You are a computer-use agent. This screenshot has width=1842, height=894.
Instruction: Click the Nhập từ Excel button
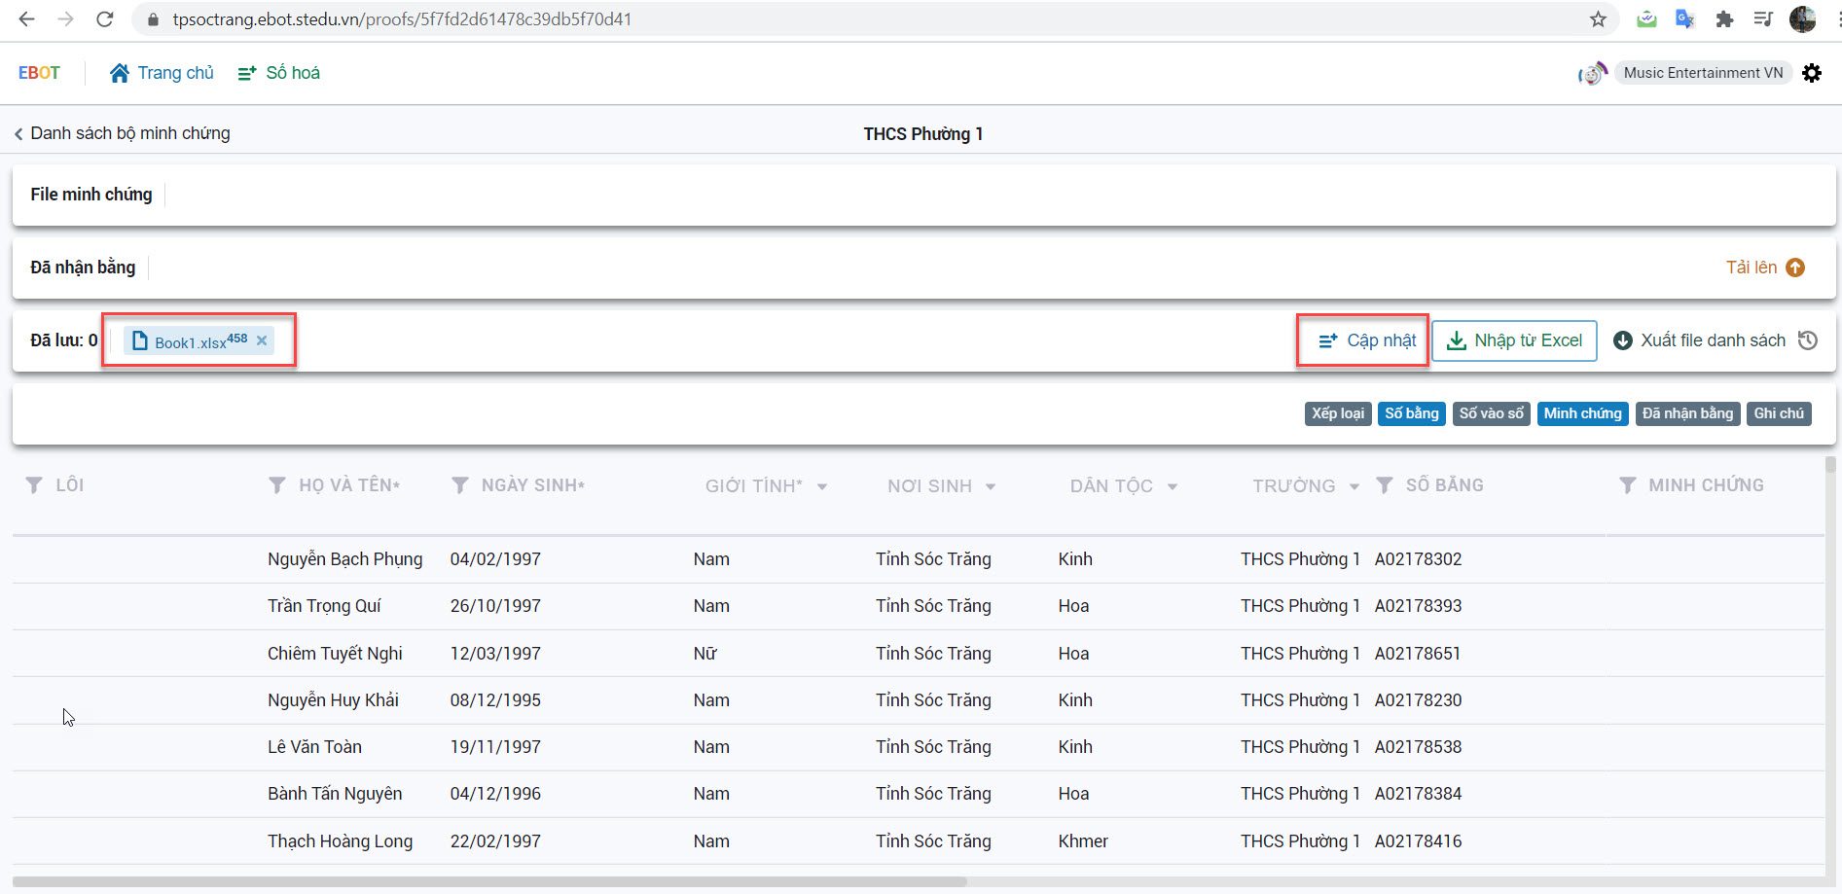point(1514,340)
